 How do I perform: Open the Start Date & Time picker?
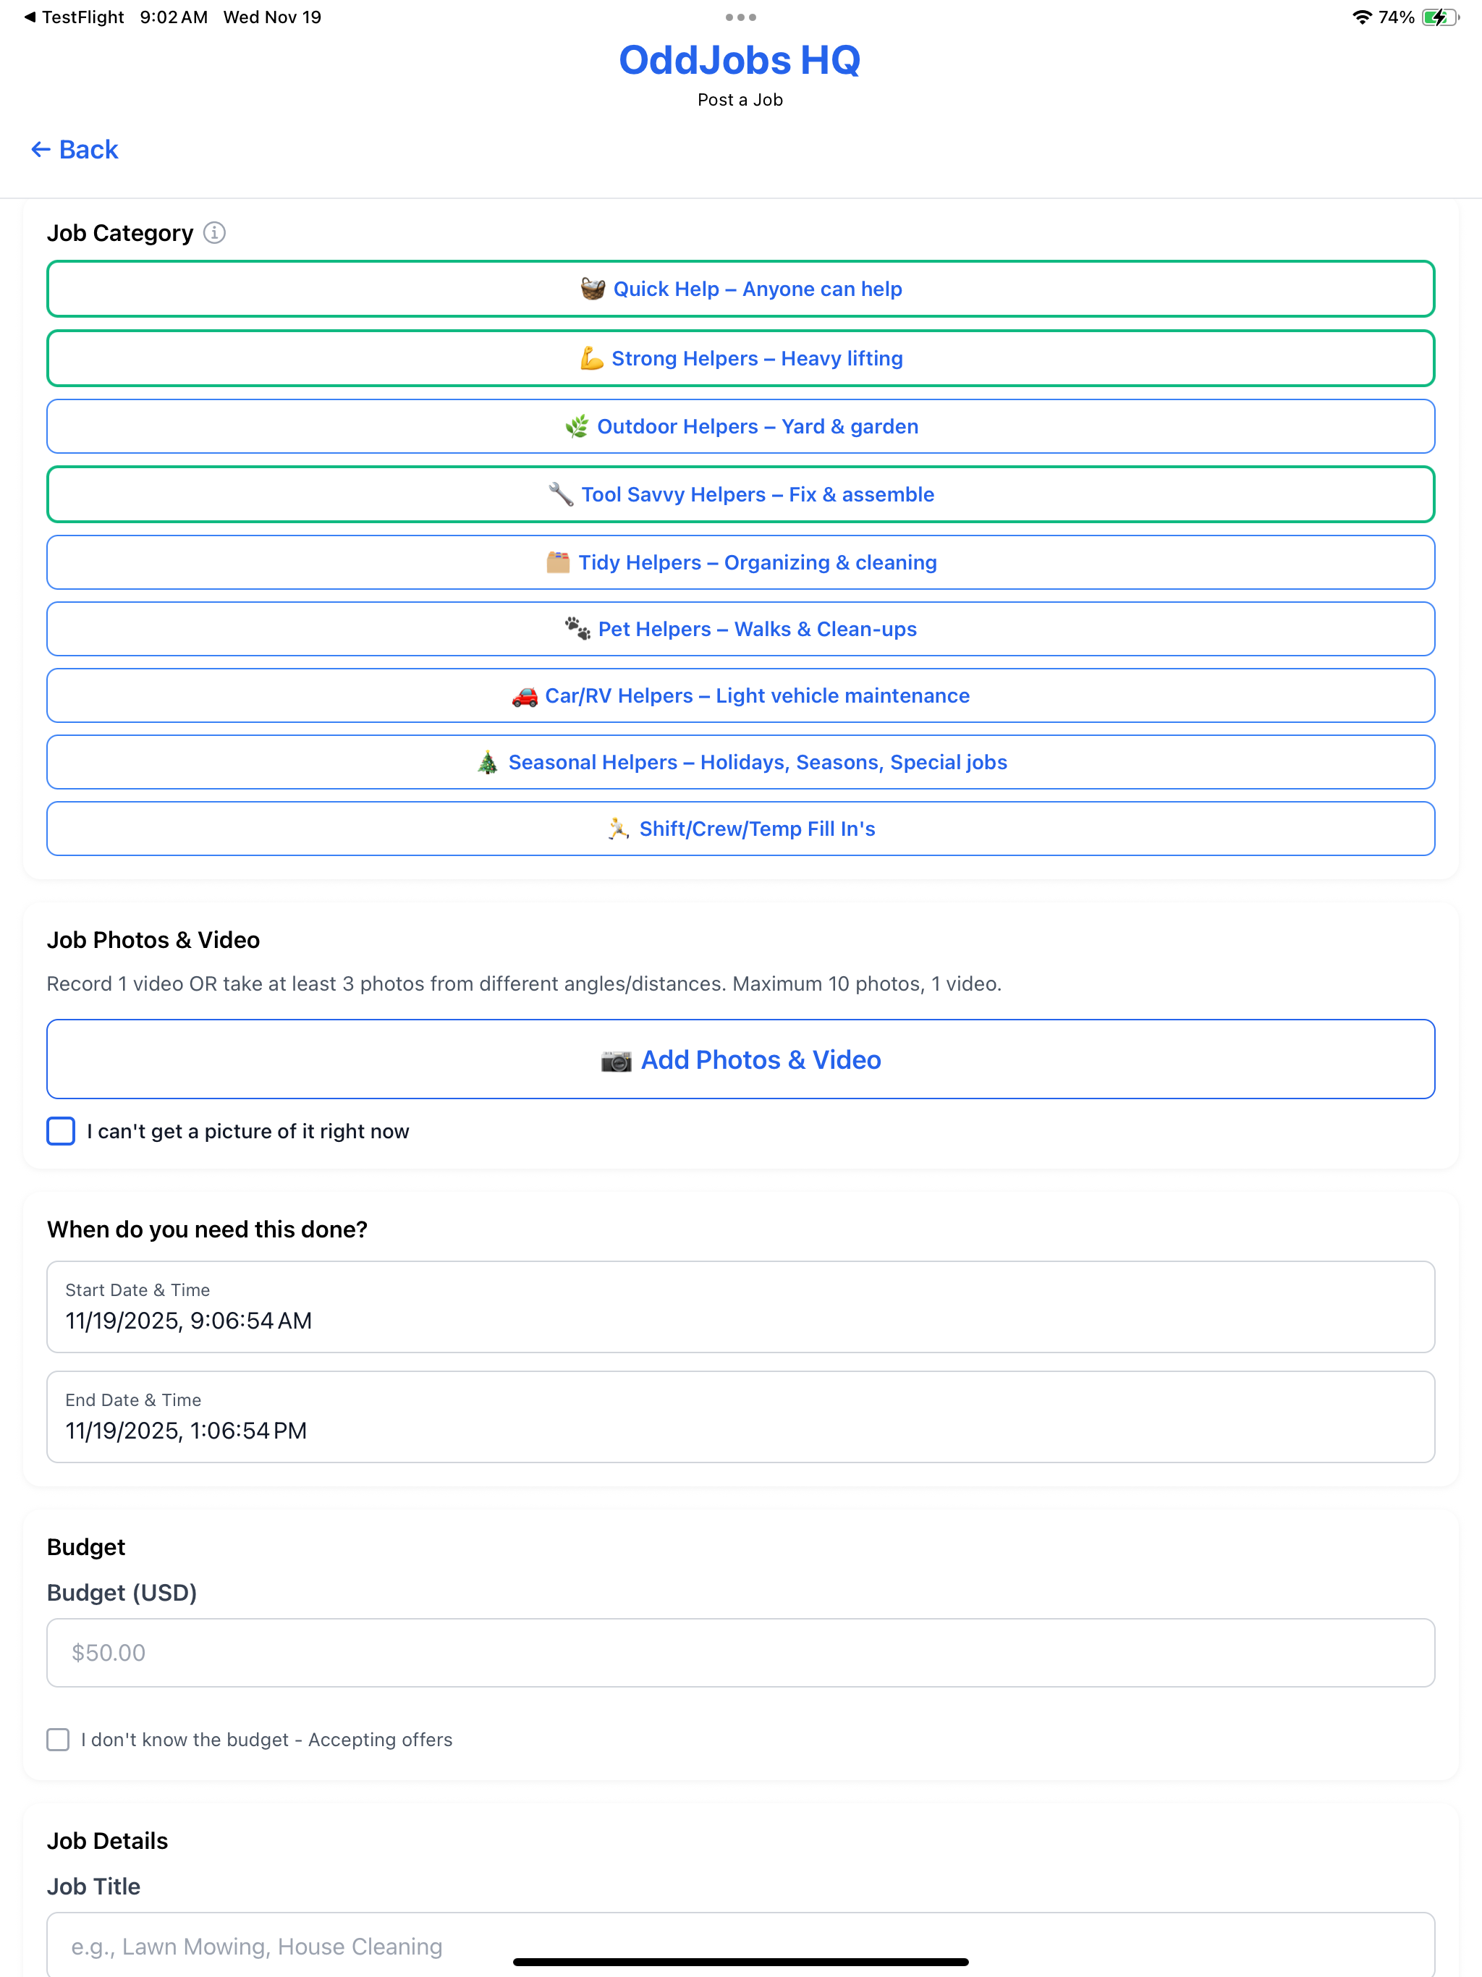[x=740, y=1307]
